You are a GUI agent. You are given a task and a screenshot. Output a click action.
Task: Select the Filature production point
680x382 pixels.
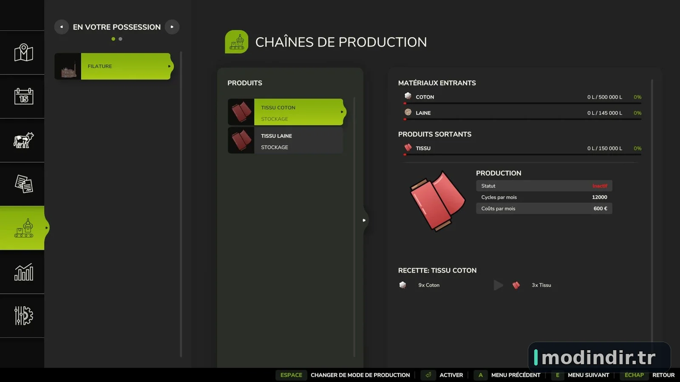[x=114, y=66]
